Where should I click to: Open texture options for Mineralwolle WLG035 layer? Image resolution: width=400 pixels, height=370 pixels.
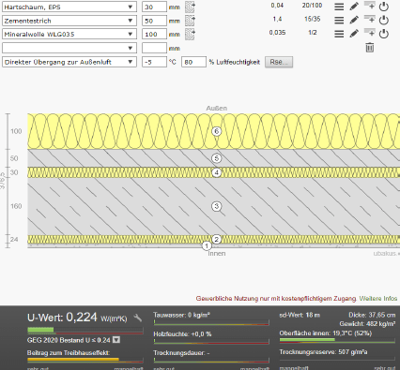pos(190,35)
